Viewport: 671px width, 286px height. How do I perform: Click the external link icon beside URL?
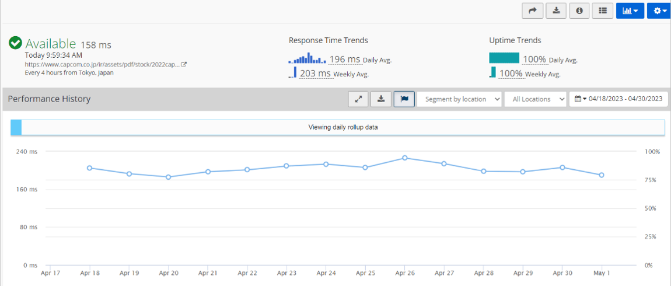184,64
